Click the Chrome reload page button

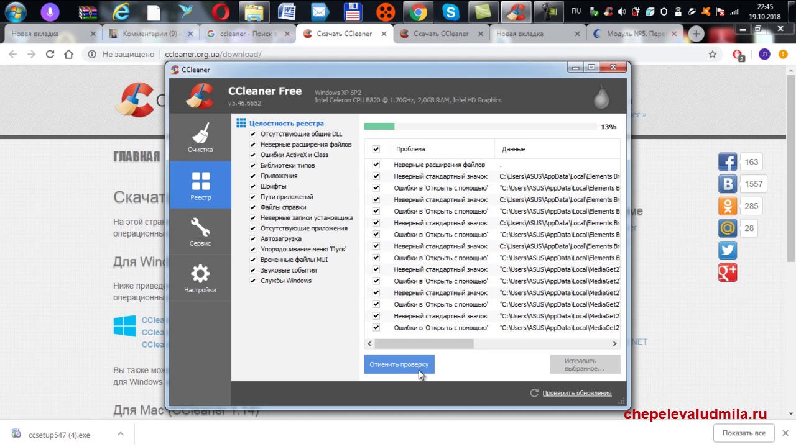(x=50, y=55)
